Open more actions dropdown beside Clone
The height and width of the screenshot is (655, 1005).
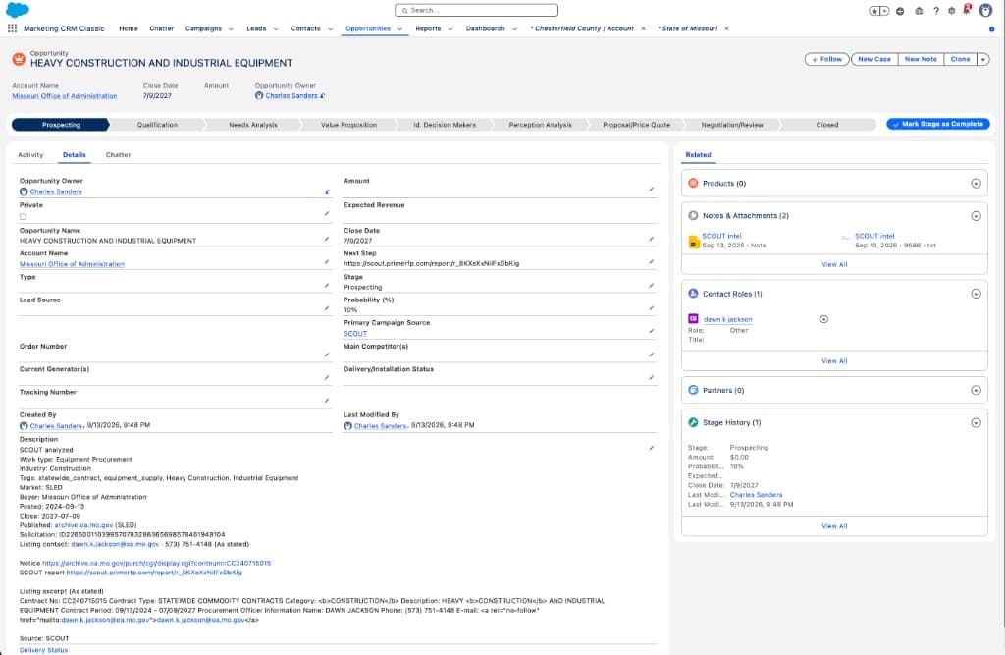pyautogui.click(x=983, y=59)
